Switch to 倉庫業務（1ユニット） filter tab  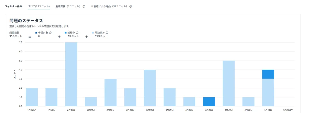click(68, 6)
